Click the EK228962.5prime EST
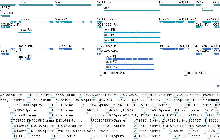Screen dimensions: 220x140 click(81, 108)
